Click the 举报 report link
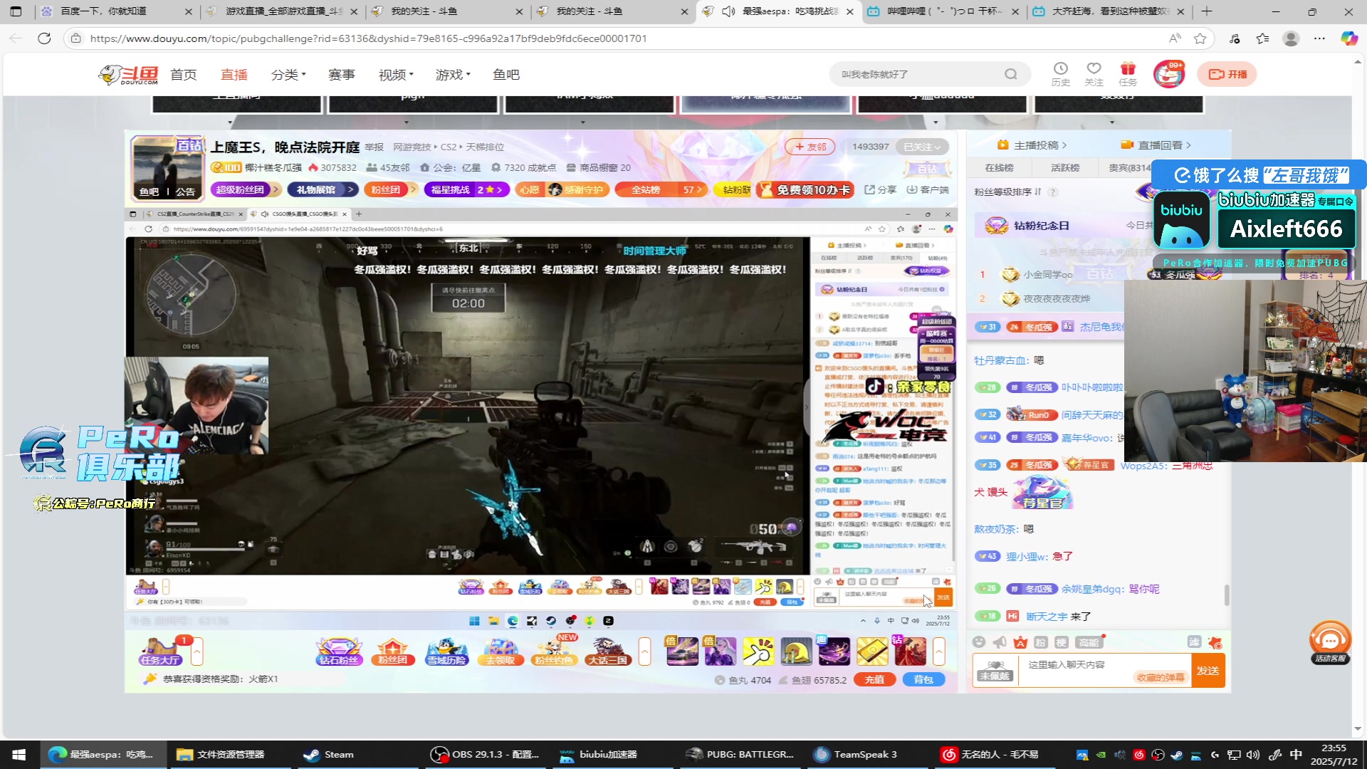The width and height of the screenshot is (1367, 769). coord(375,147)
